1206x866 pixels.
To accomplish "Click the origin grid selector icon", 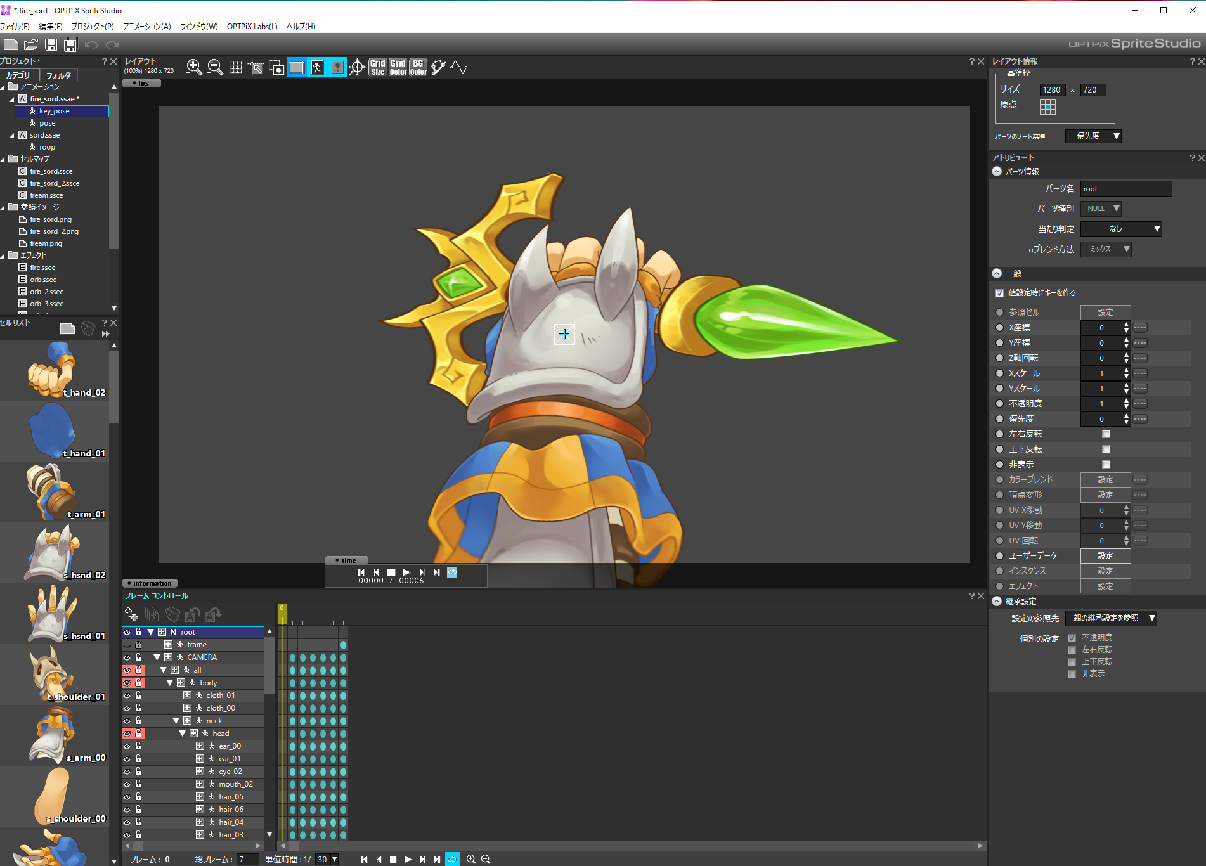I will (1047, 107).
